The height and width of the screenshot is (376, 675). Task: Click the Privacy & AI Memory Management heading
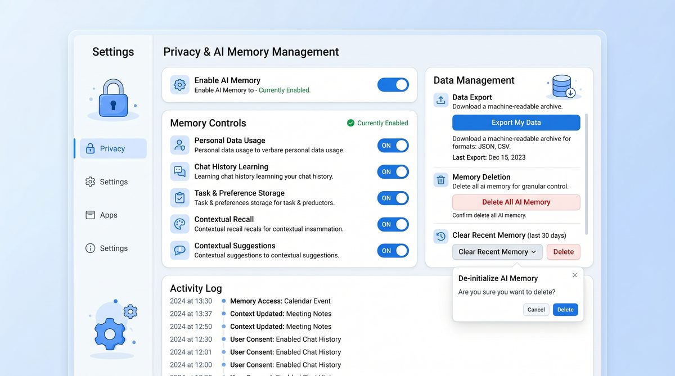tap(251, 52)
